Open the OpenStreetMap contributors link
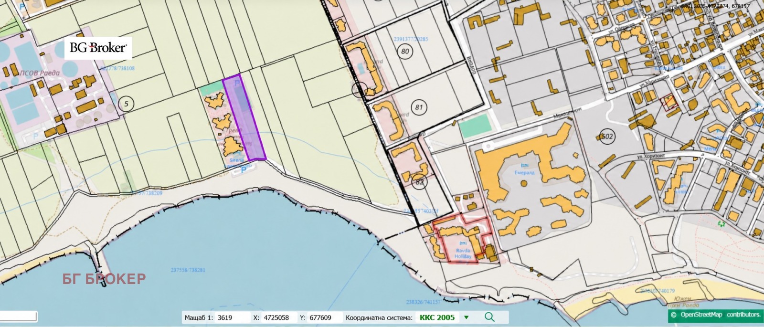 tap(715, 315)
